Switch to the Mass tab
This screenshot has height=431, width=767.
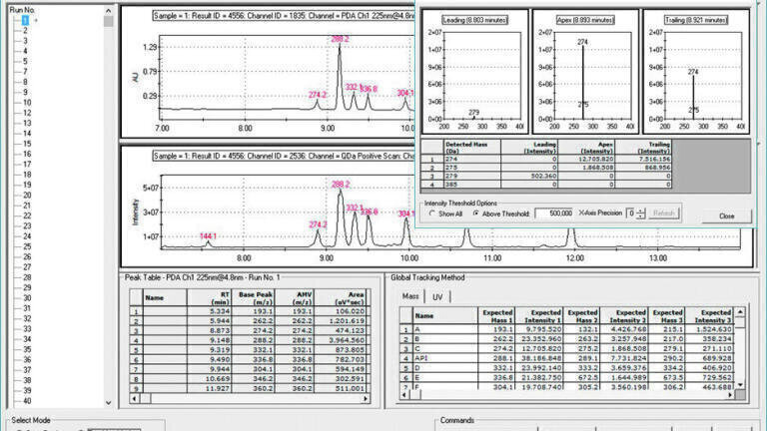tap(410, 296)
